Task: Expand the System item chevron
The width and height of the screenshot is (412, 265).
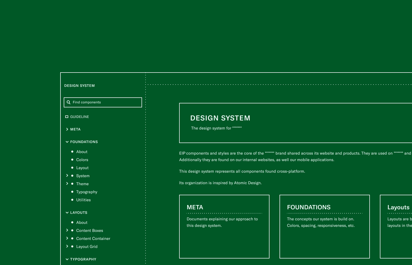Action: 67,175
